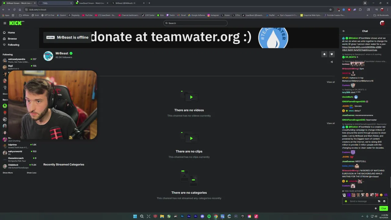Viewport: 391px width, 220px height.
Task: Open the profile avatar menu
Action: pos(382,23)
